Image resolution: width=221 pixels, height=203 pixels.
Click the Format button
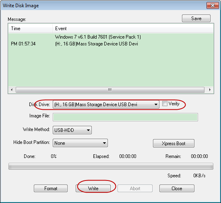pos(51,189)
